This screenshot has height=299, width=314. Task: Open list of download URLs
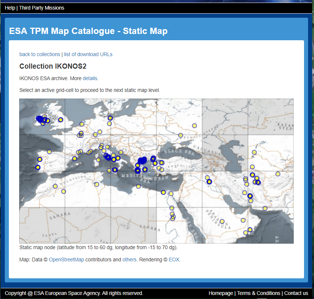[x=88, y=54]
